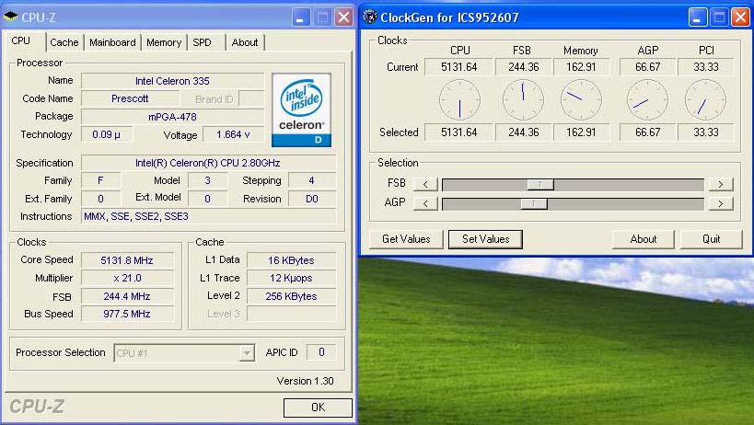754x425 pixels.
Task: Click the CPU clock dial gauge
Action: 459,99
